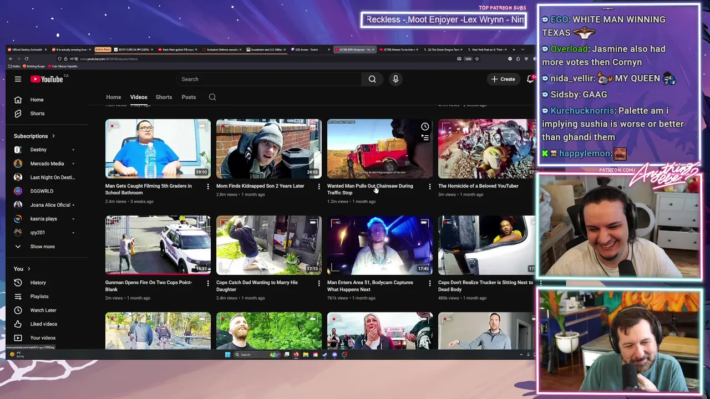Expand the Subscriptions section chevron

point(53,136)
